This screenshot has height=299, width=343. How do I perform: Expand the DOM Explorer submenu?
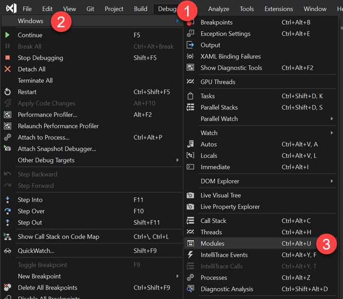coord(220,181)
